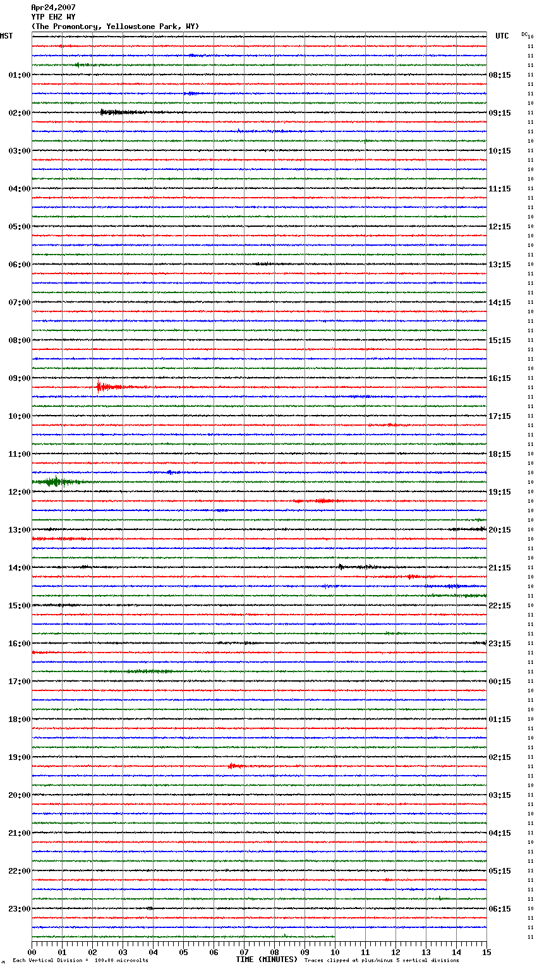Screen dimensions: 537x969
Task: Pick the 03:00 MST time label
Action: [19, 151]
